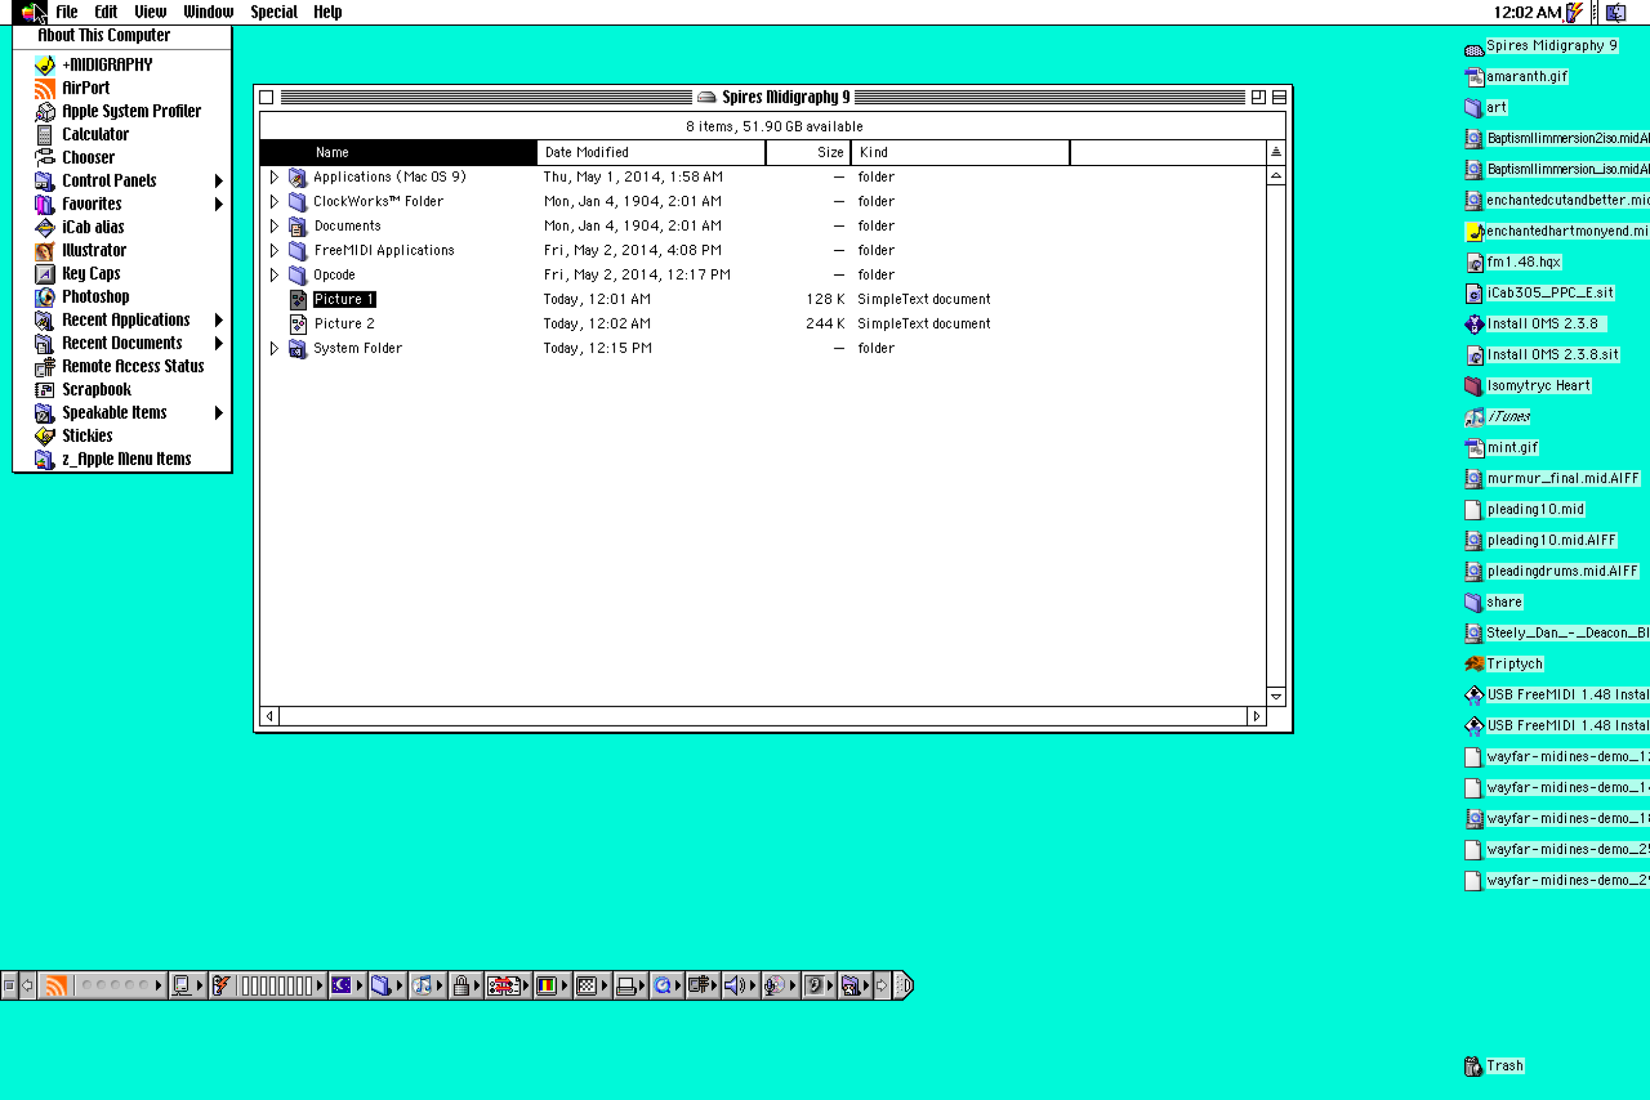Choose About This Computer
This screenshot has height=1100, width=1650.
click(x=122, y=36)
